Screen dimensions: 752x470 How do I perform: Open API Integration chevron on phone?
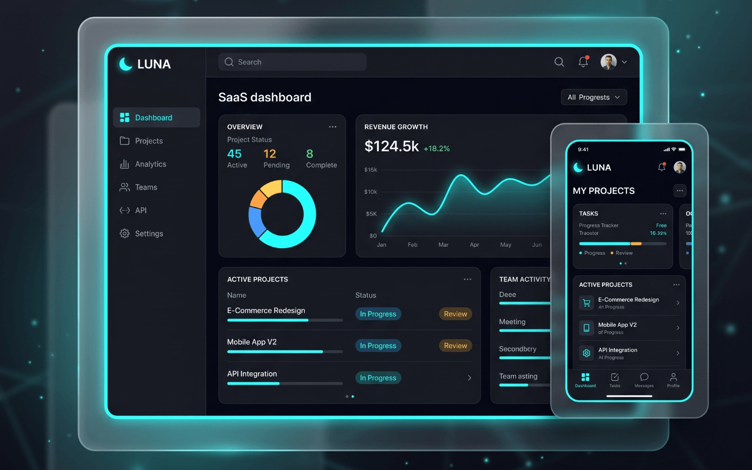point(678,353)
